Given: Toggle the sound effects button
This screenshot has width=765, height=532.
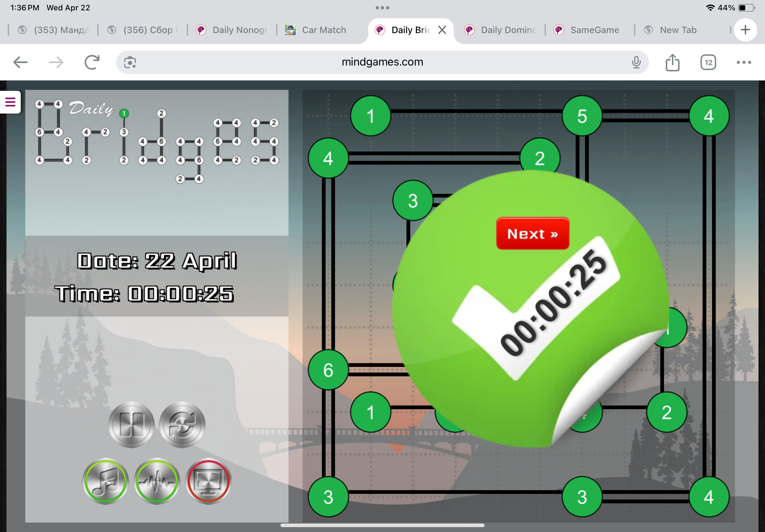Looking at the screenshot, I should tap(157, 481).
